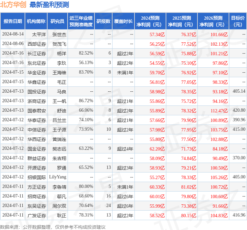247x230 pixels.
Task: Click the 国投证券 institution cell
Action: (x=37, y=92)
